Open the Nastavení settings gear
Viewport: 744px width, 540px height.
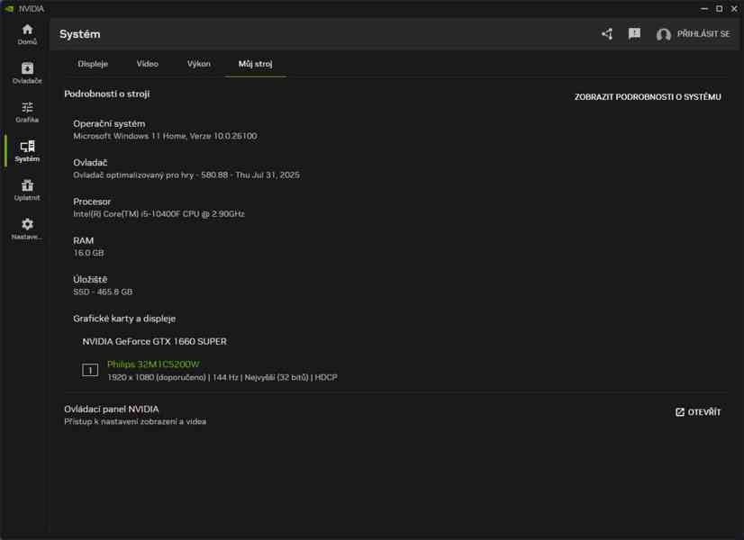click(x=27, y=229)
